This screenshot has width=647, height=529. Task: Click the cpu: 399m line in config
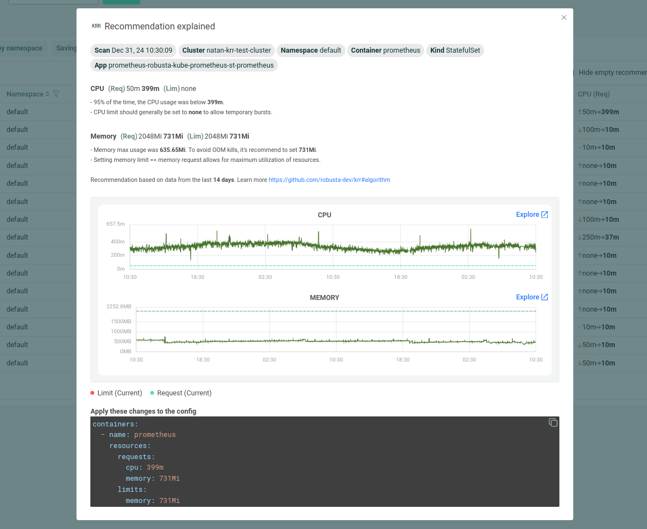click(x=144, y=467)
